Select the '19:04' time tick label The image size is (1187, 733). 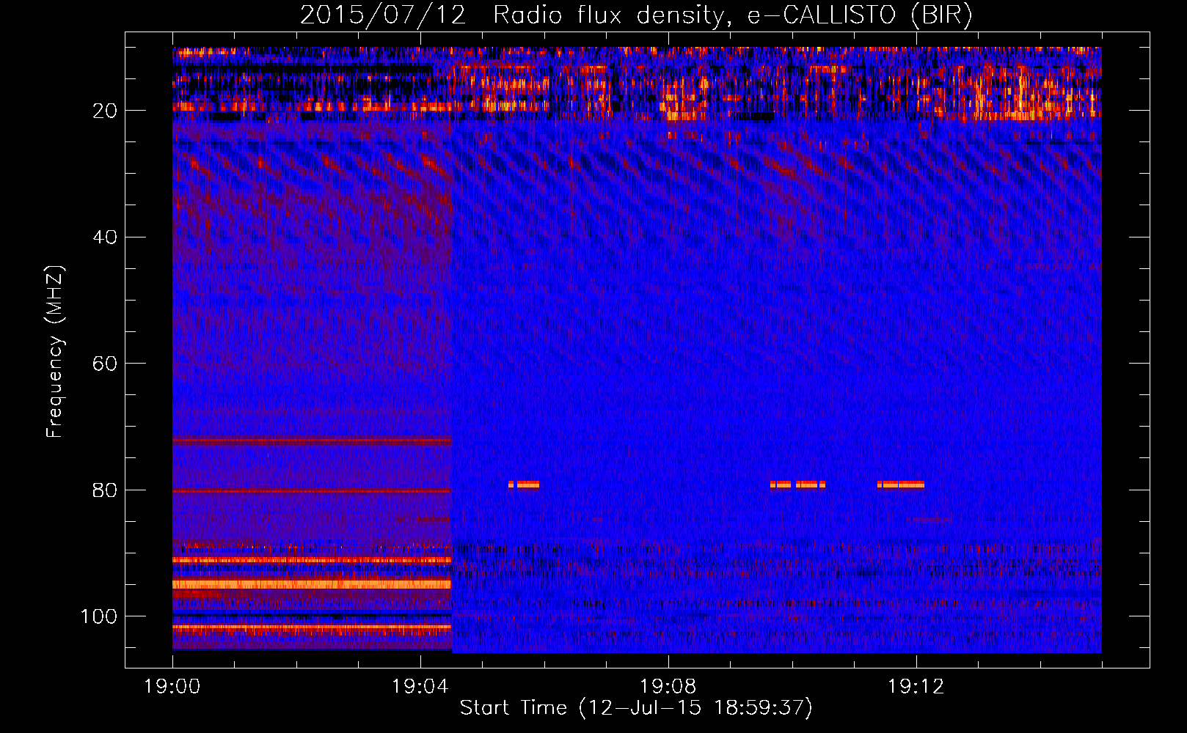pos(420,687)
